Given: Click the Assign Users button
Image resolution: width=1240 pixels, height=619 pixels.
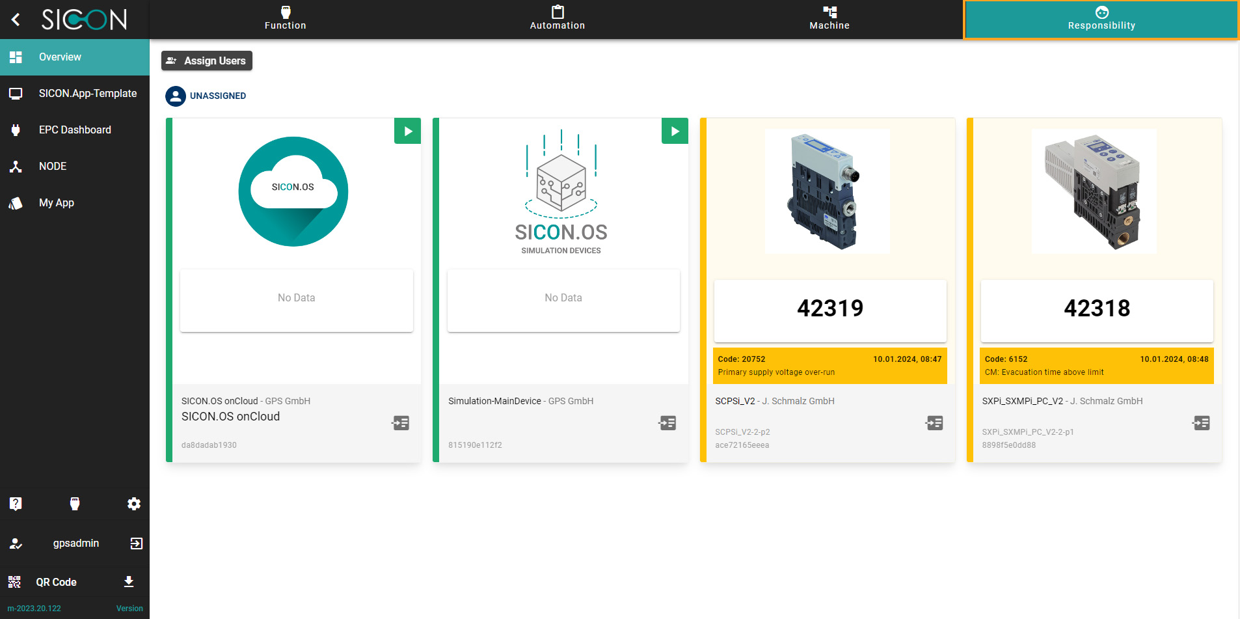Looking at the screenshot, I should (207, 61).
